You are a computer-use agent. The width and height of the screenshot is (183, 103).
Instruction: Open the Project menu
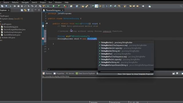coord(43,2)
